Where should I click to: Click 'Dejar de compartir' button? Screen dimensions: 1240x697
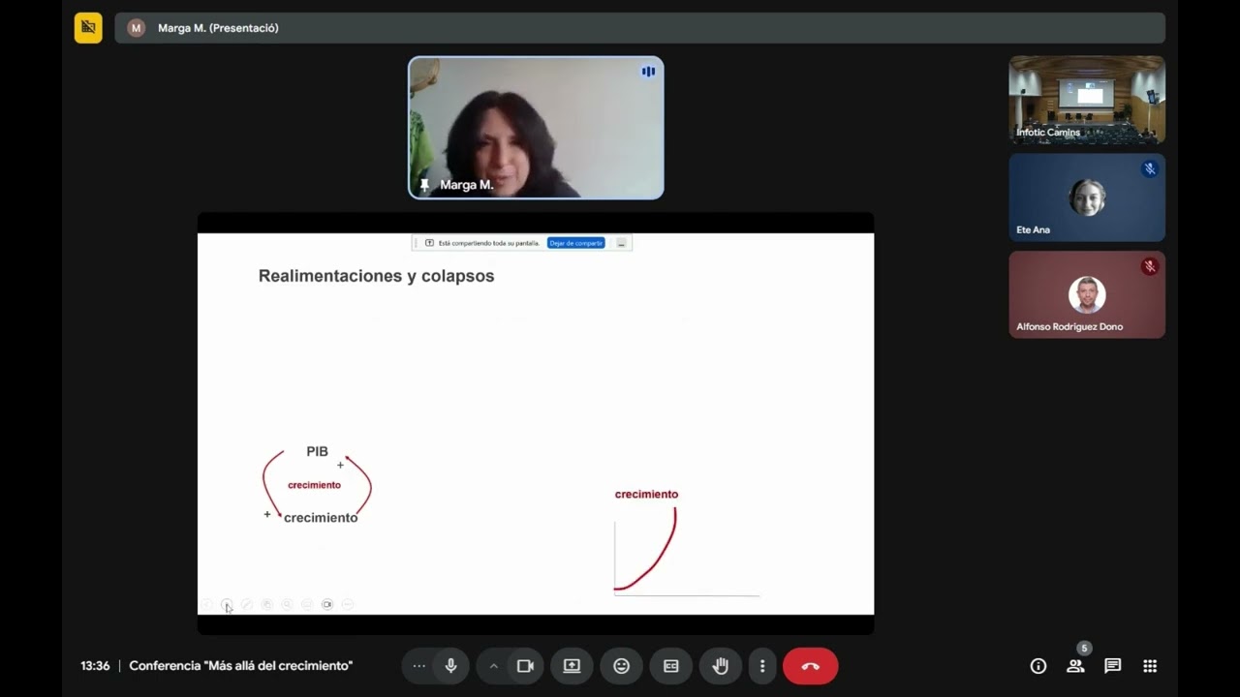pos(576,243)
